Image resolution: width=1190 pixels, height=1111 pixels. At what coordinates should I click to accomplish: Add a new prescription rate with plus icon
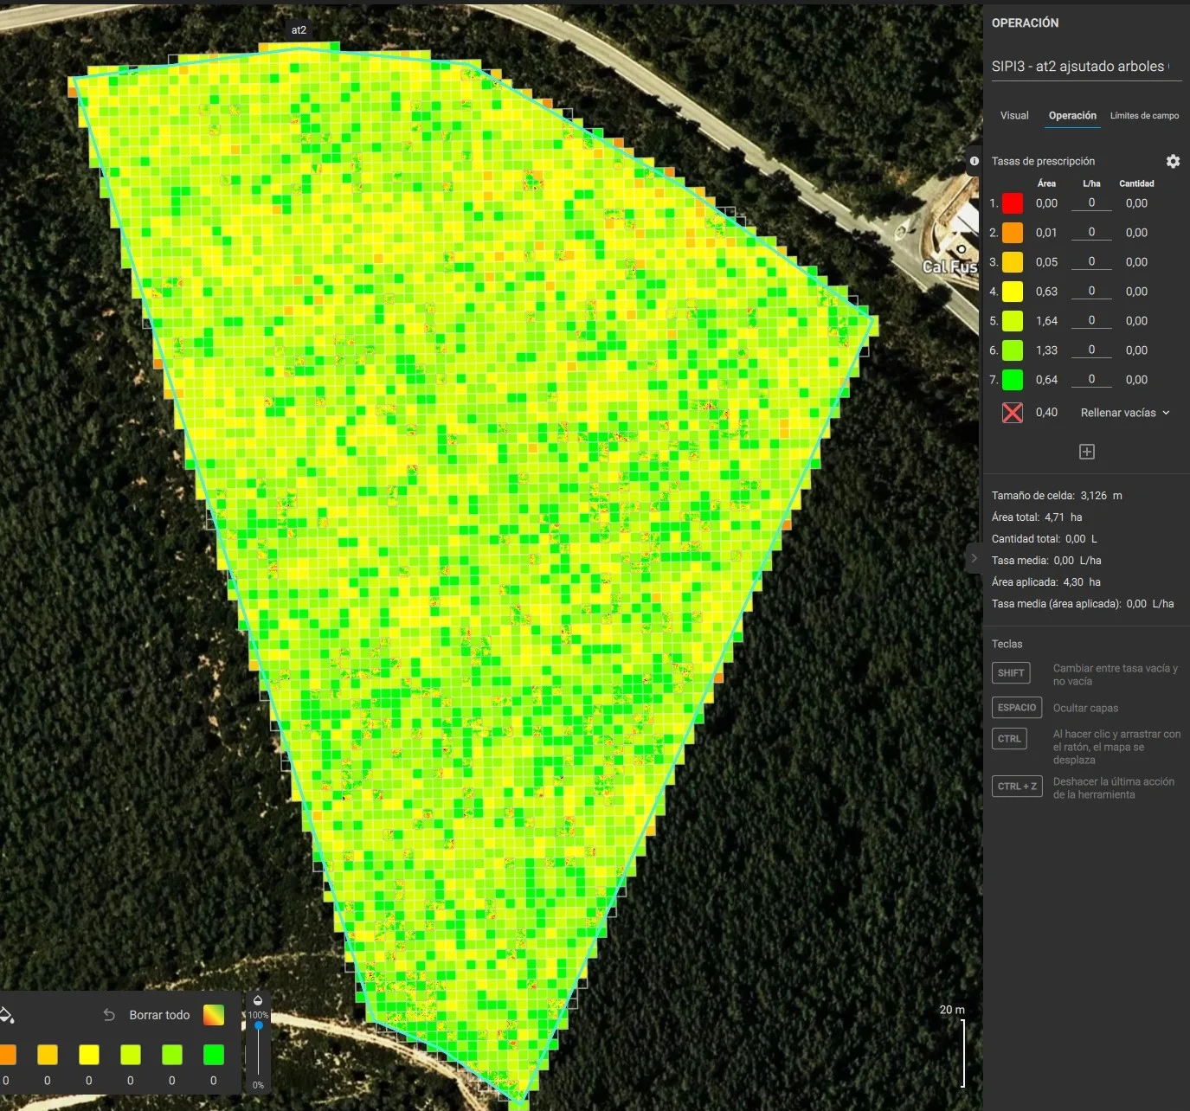tap(1087, 452)
